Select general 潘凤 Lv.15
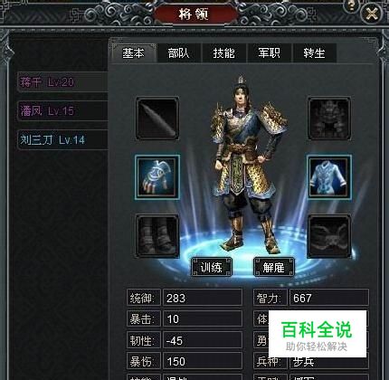 click(62, 111)
